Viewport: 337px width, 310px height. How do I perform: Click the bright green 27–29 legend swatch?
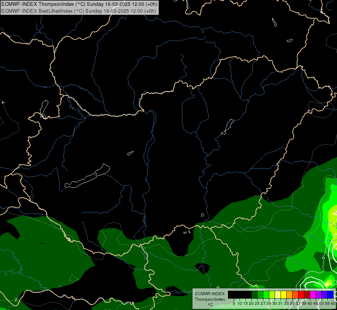tap(266, 295)
